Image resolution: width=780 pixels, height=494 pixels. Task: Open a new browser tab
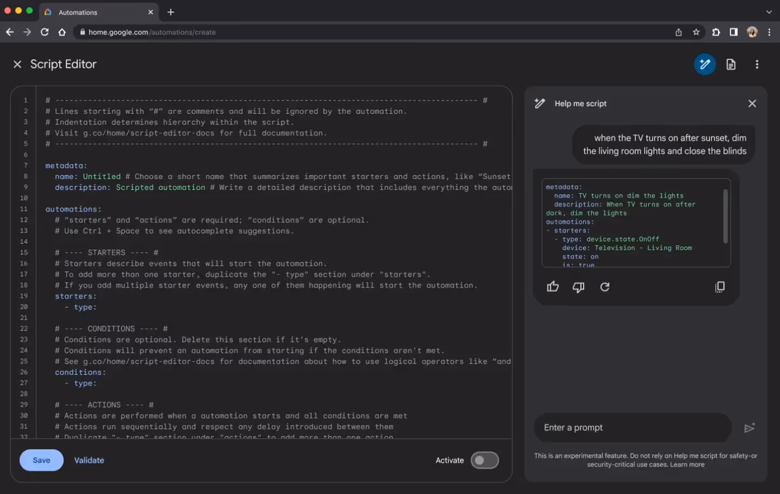(171, 12)
